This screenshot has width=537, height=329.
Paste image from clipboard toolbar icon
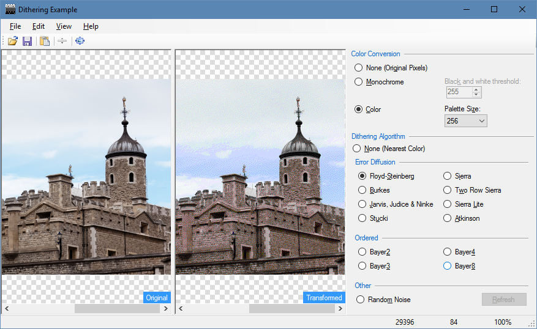45,41
